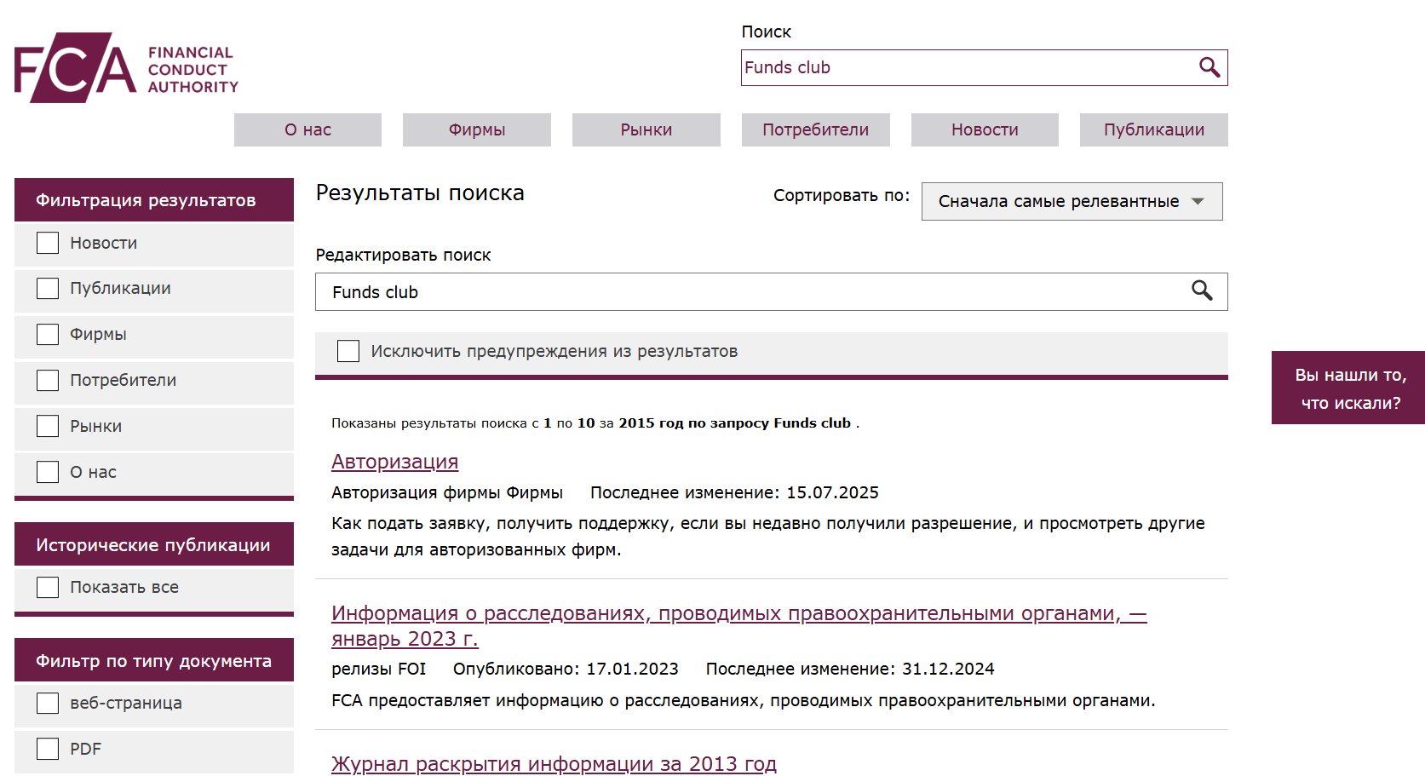Open the Публикации navigation menu

[x=1153, y=130]
